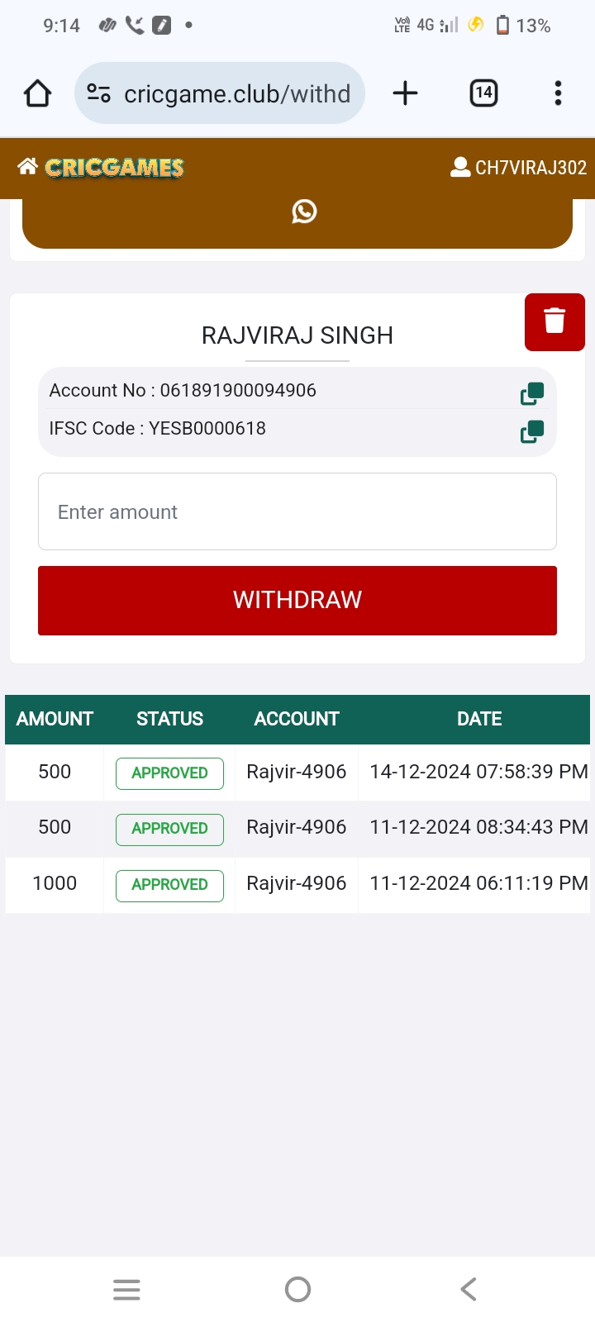Go to CricGames home logo
Viewport: 595px width, 1322px height.
pyautogui.click(x=102, y=168)
